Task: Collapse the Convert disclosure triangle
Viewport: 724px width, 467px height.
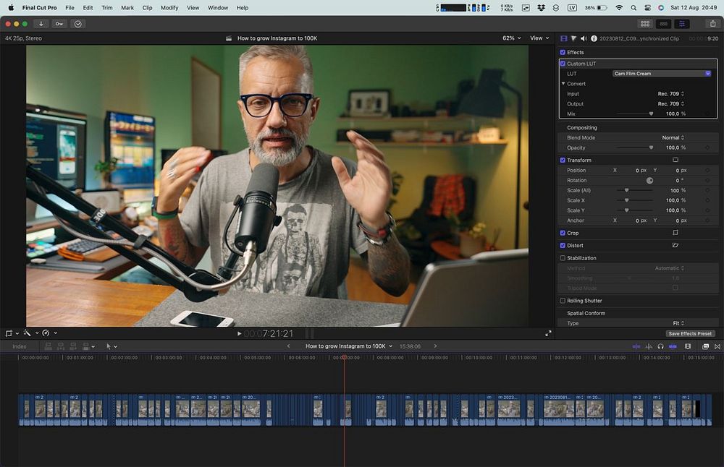Action: [x=563, y=84]
